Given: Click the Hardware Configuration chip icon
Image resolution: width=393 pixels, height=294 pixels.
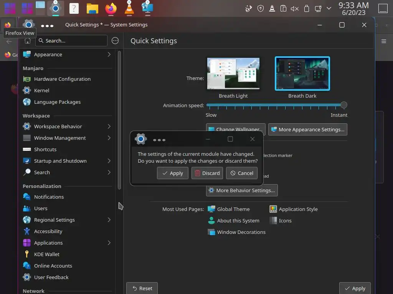Looking at the screenshot, I should [27, 79].
